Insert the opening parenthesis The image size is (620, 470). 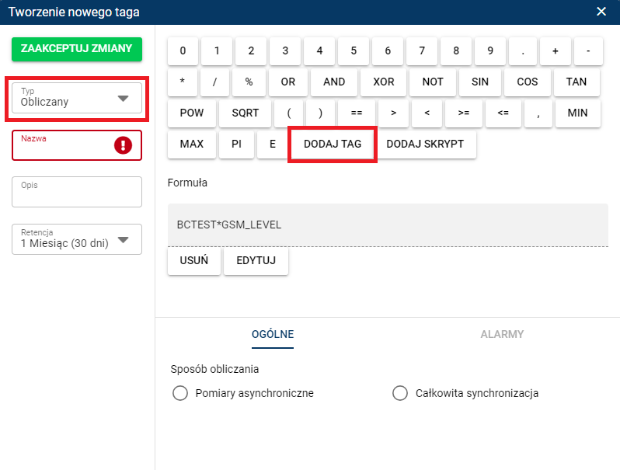click(x=289, y=113)
